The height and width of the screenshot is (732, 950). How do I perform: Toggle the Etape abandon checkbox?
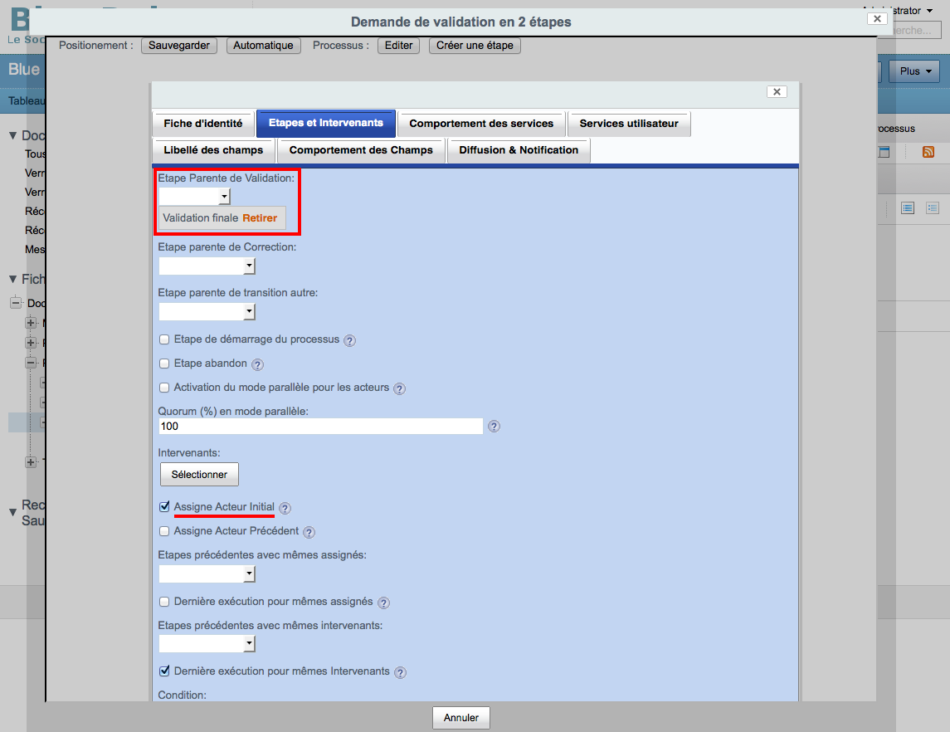coord(164,364)
